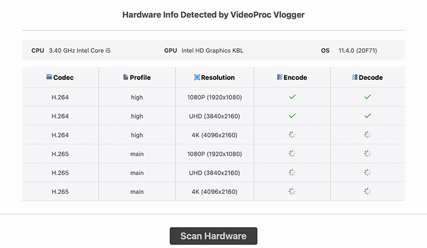Click the UHD (3840x2160) H.265 resolution cell
The height and width of the screenshot is (248, 427).
214,173
